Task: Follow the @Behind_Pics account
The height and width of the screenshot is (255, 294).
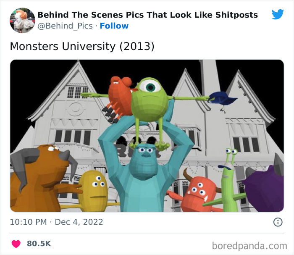Action: point(114,26)
